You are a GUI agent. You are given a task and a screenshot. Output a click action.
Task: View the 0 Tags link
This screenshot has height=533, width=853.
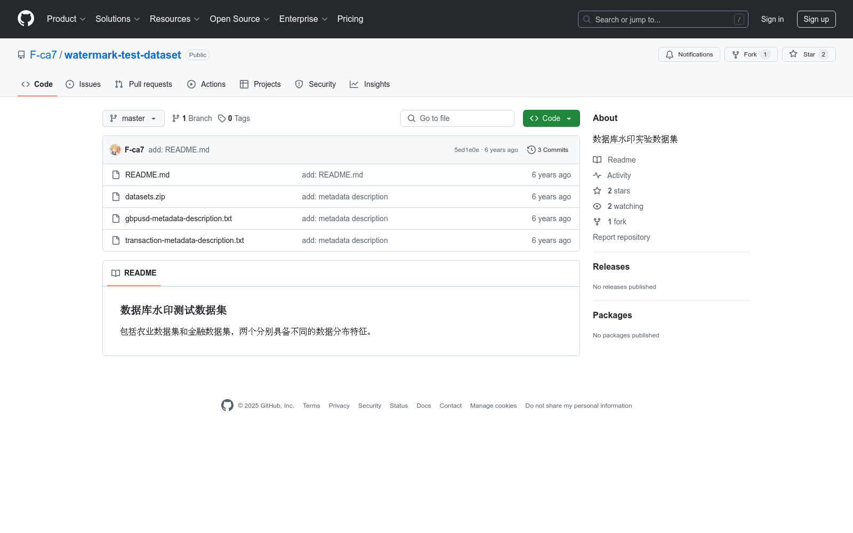tap(234, 118)
